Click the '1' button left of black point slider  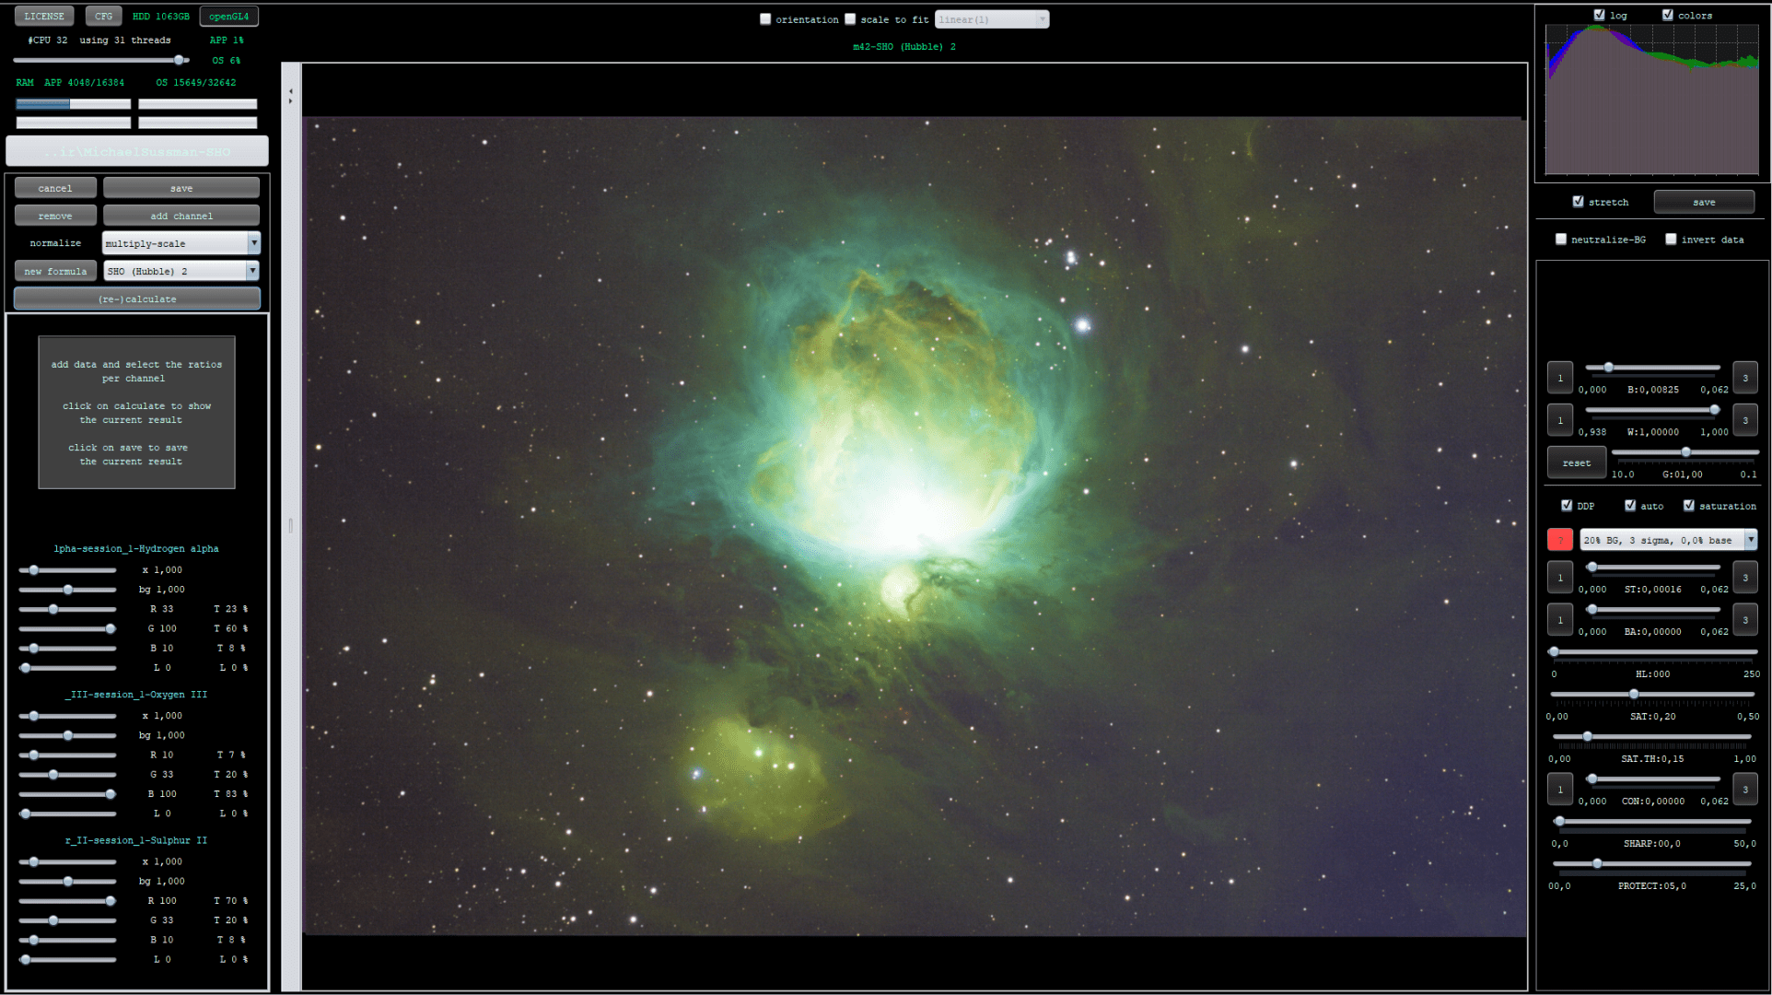(x=1559, y=378)
